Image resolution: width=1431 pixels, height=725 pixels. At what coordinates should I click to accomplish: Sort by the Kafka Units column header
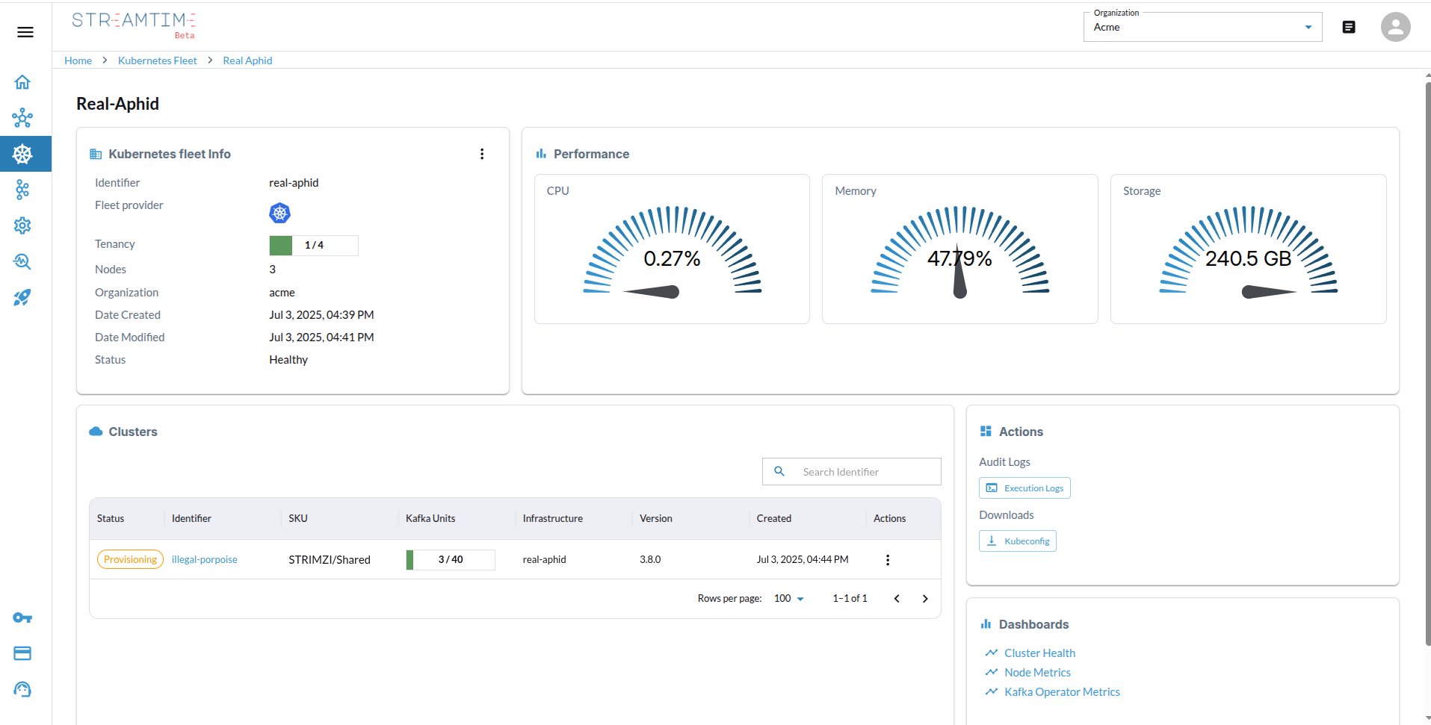tap(430, 519)
